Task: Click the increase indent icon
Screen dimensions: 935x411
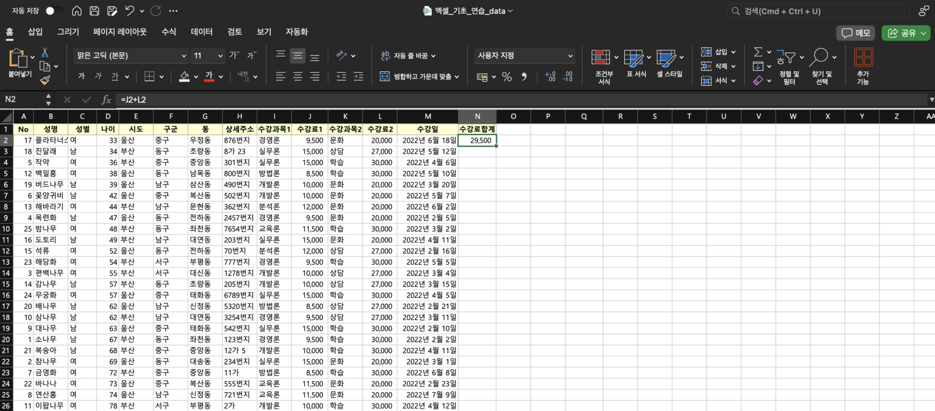Action: click(358, 76)
